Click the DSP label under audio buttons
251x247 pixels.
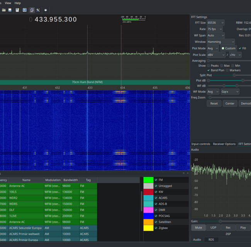coord(228,234)
